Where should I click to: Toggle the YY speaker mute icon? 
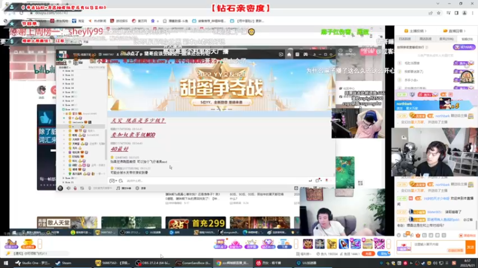[x=68, y=188]
